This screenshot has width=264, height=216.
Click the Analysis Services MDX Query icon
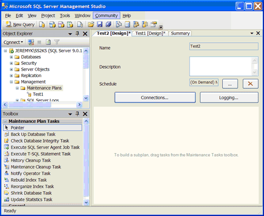coord(52,24)
